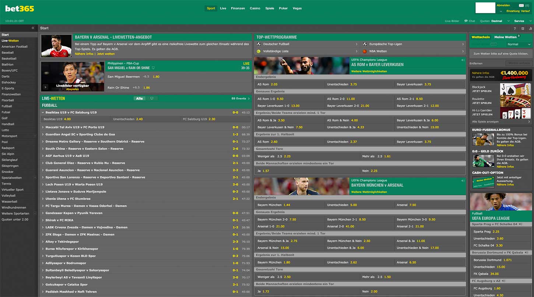Switch to the Vegas tab
Image resolution: width=534 pixels, height=297 pixels.
297,8
